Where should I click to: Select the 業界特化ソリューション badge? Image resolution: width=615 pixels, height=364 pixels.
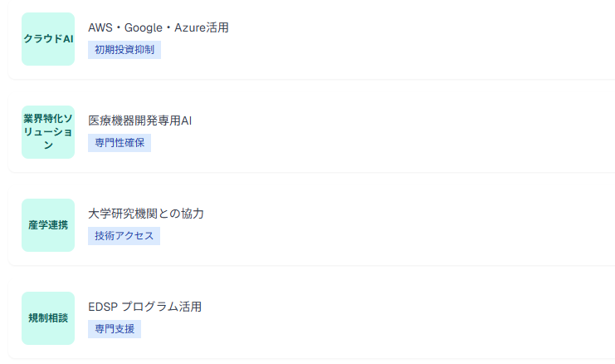coord(48,132)
